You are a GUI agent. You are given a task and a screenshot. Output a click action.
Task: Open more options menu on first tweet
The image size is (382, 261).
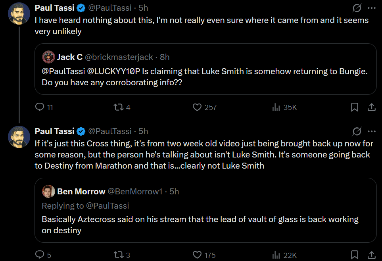[x=372, y=8]
